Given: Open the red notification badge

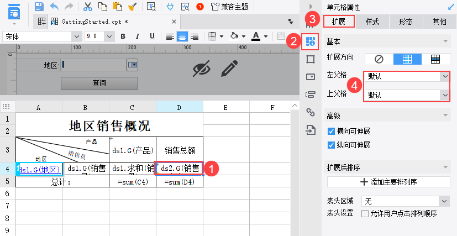Looking at the screenshot, I should [200, 7].
